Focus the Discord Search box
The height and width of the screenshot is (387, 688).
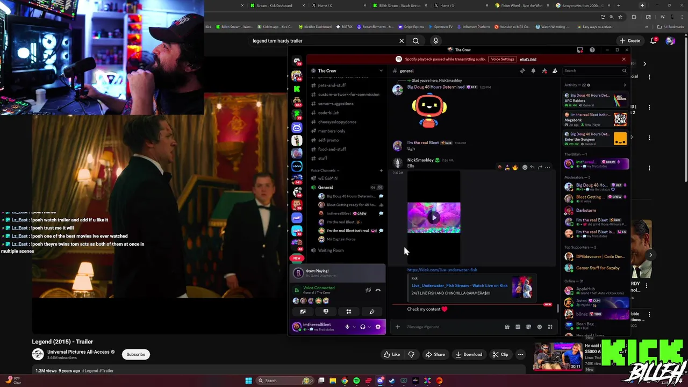click(x=595, y=71)
